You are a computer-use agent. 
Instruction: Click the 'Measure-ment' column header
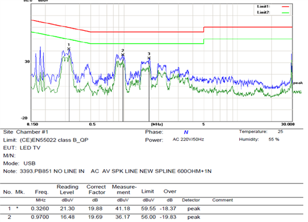pos(124,190)
